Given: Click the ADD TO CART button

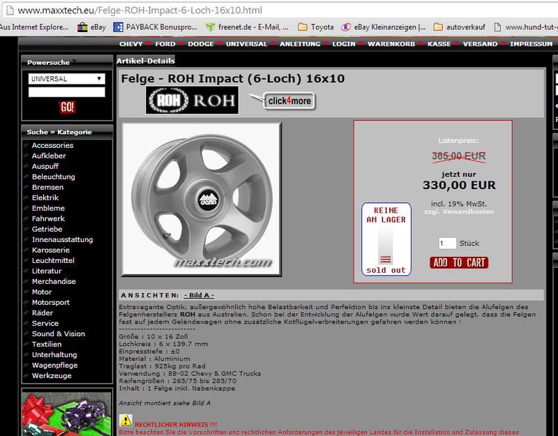Looking at the screenshot, I should click(x=459, y=263).
